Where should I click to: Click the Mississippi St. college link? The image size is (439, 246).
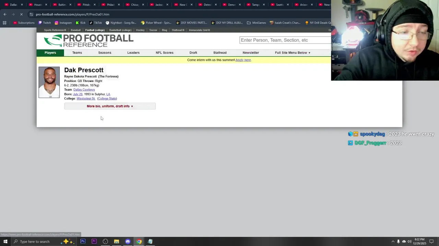(86, 99)
